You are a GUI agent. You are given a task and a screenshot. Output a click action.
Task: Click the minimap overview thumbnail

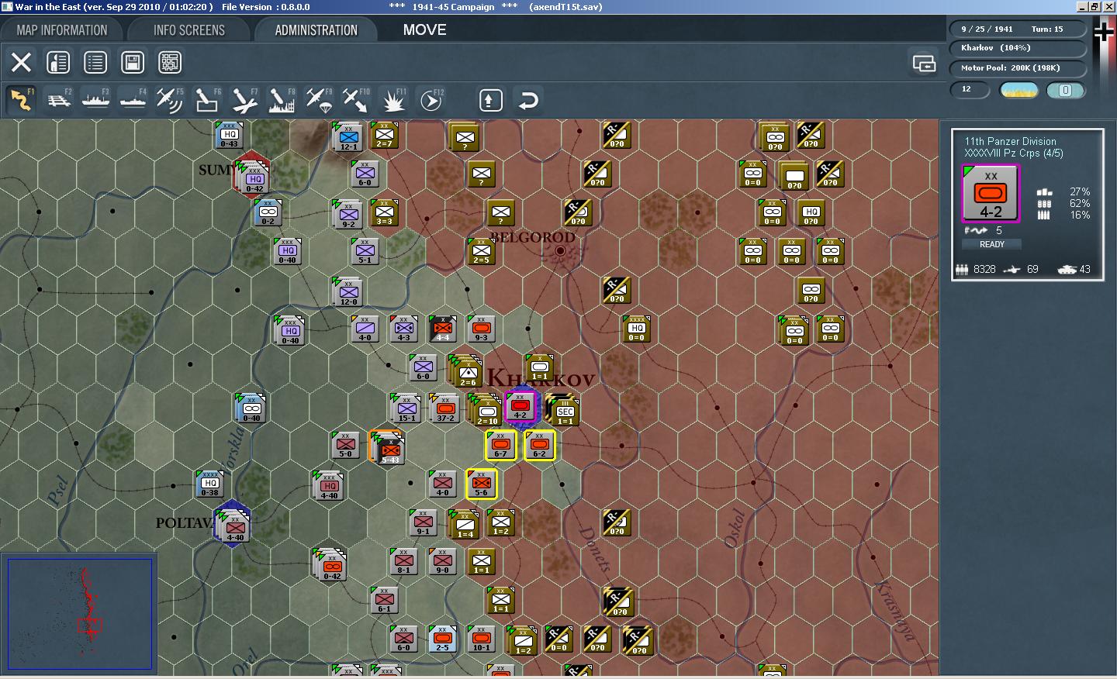[79, 613]
